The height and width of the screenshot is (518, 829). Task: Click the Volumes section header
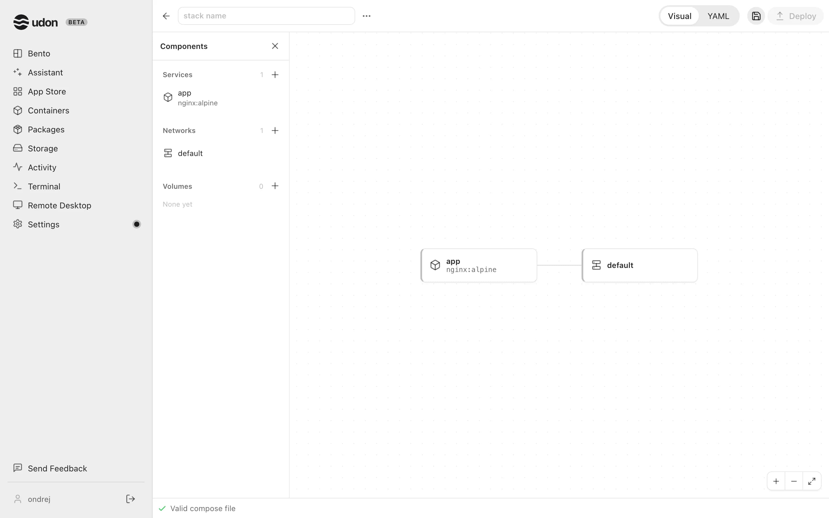point(177,186)
